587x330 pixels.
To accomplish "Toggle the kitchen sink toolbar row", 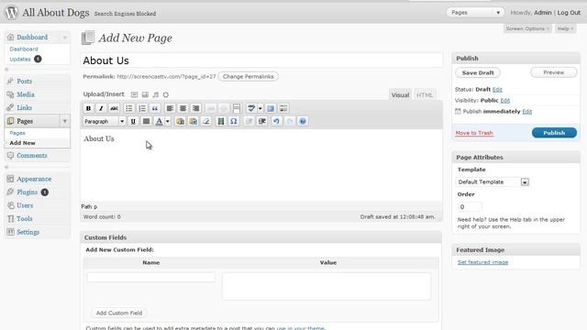I will 283,108.
